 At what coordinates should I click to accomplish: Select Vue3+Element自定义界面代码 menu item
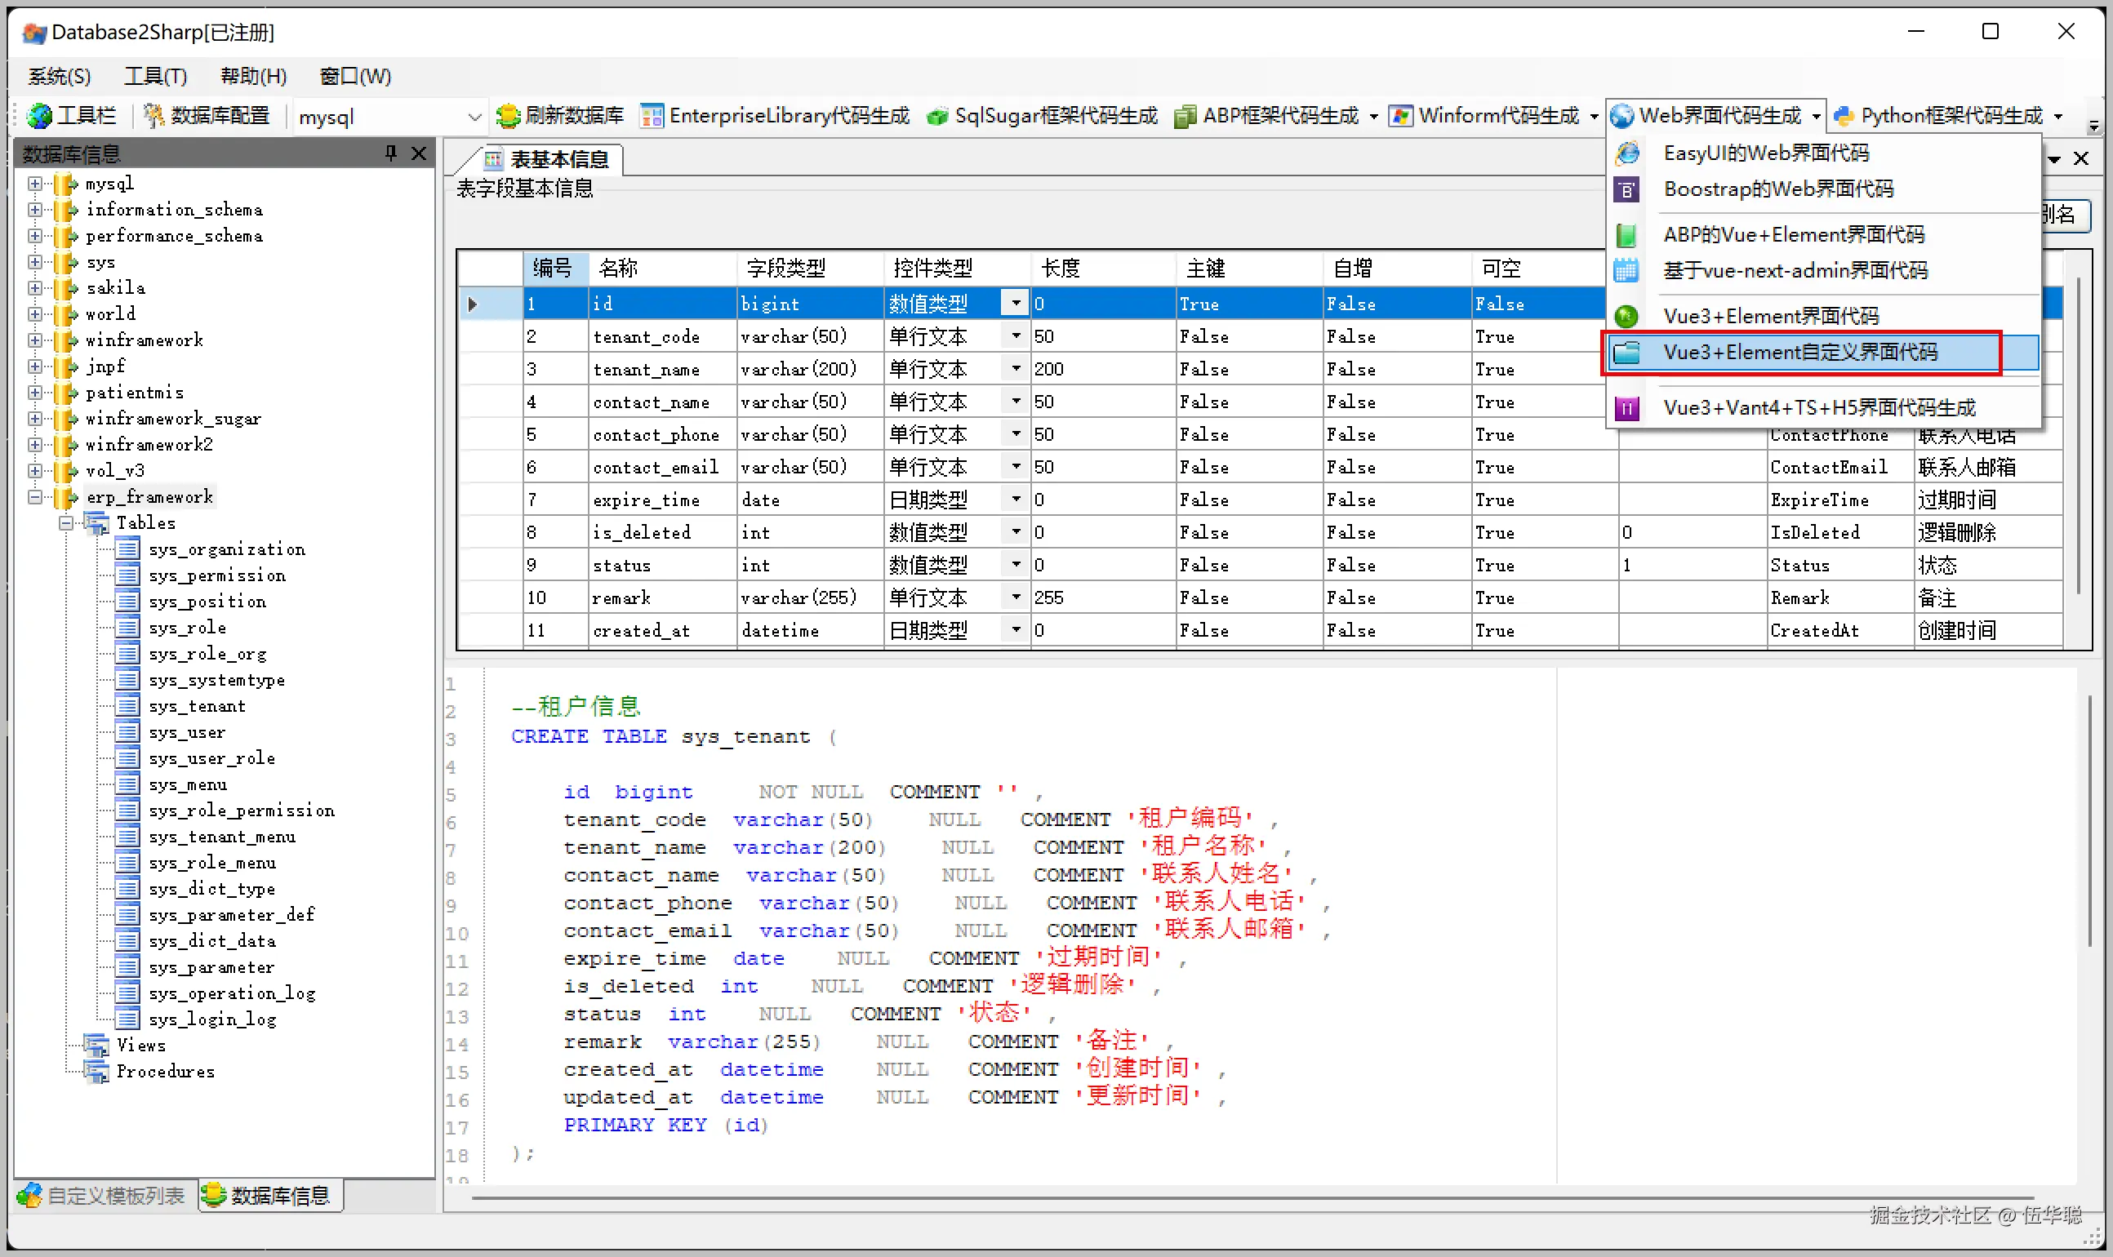click(1799, 353)
